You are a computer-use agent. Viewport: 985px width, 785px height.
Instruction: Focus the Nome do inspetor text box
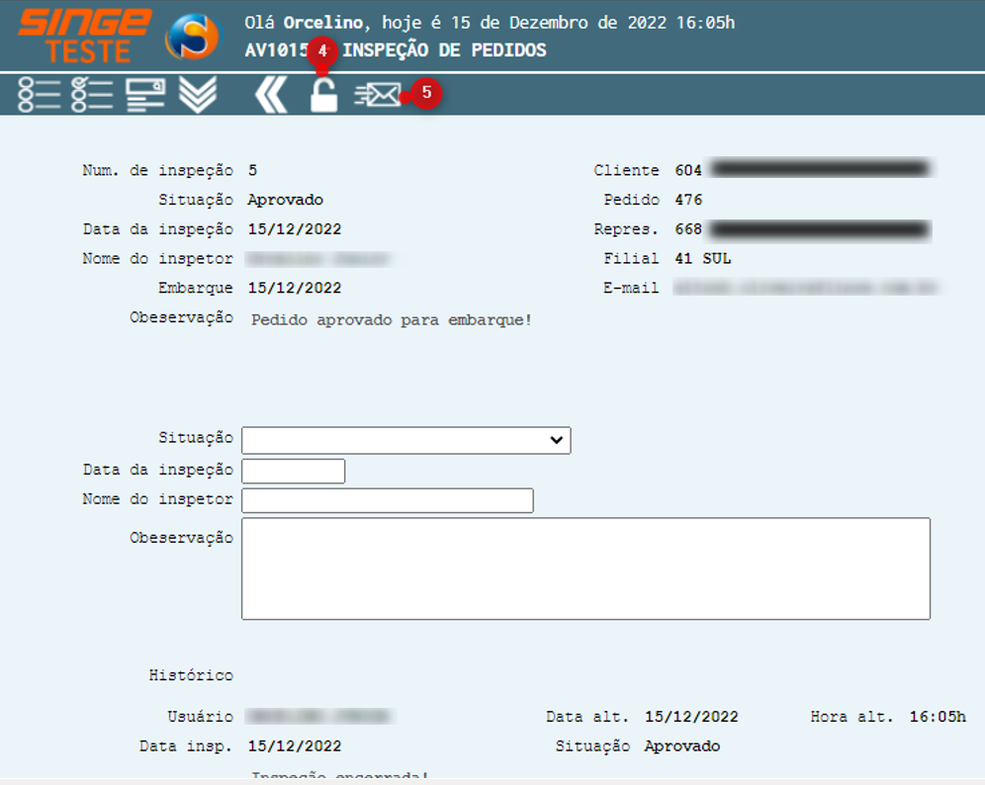387,500
